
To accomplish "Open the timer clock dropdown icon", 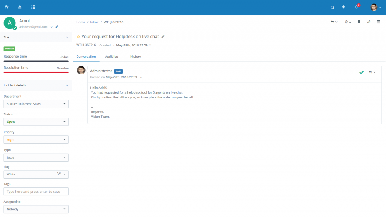I will 348,22.
